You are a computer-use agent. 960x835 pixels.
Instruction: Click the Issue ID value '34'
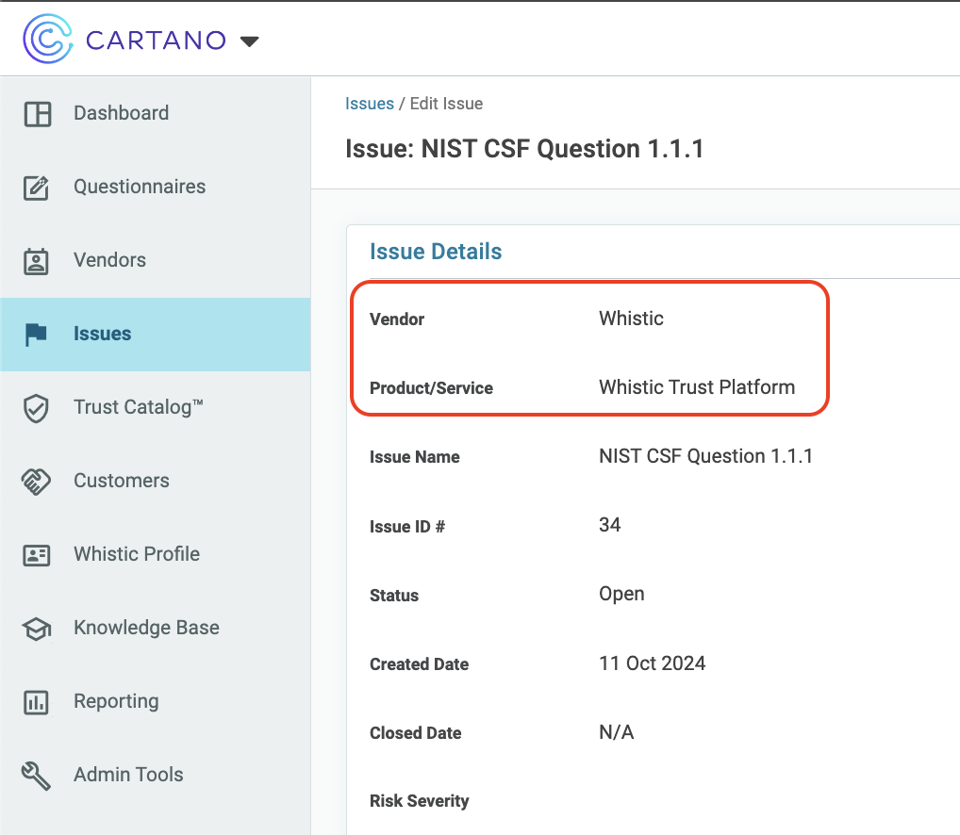610,525
